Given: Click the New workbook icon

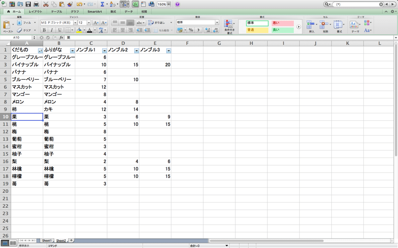Looking at the screenshot, I should click(x=4, y=4).
